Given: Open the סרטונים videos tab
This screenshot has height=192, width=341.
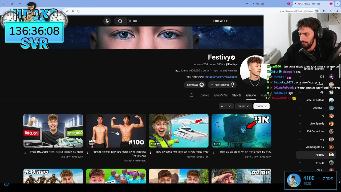Looking at the screenshot, I should [251, 95].
